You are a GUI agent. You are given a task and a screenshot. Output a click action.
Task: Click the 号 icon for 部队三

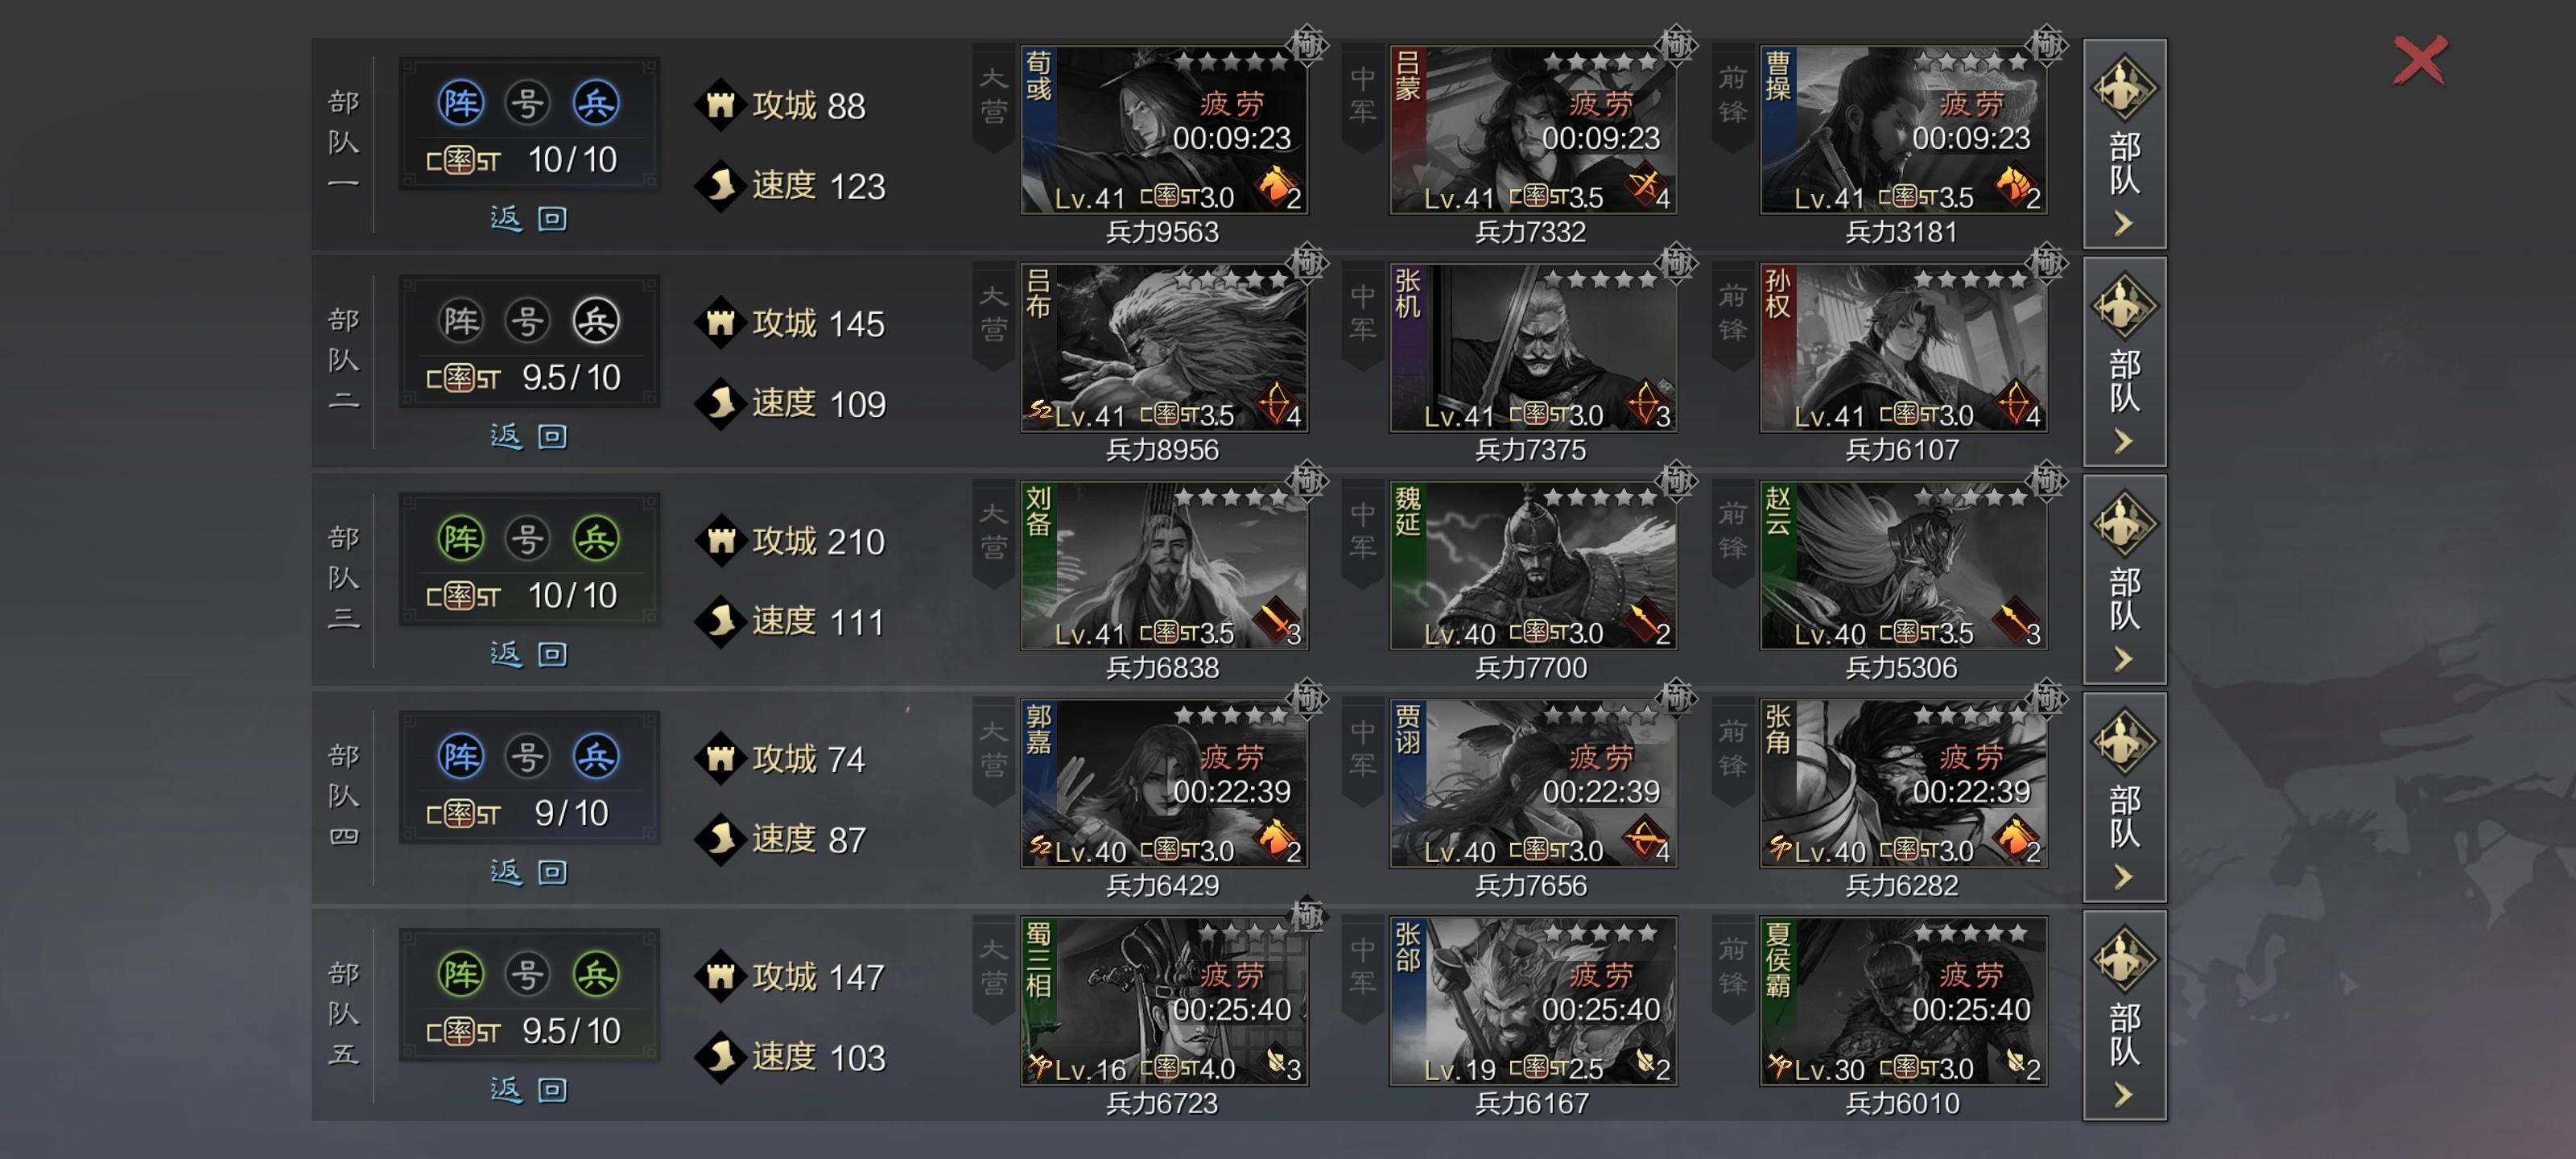coord(528,539)
